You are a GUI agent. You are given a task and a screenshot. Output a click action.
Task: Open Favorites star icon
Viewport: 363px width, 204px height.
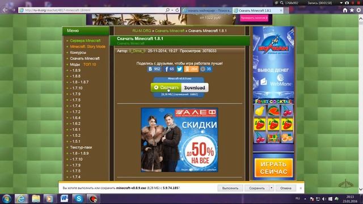[352, 10]
